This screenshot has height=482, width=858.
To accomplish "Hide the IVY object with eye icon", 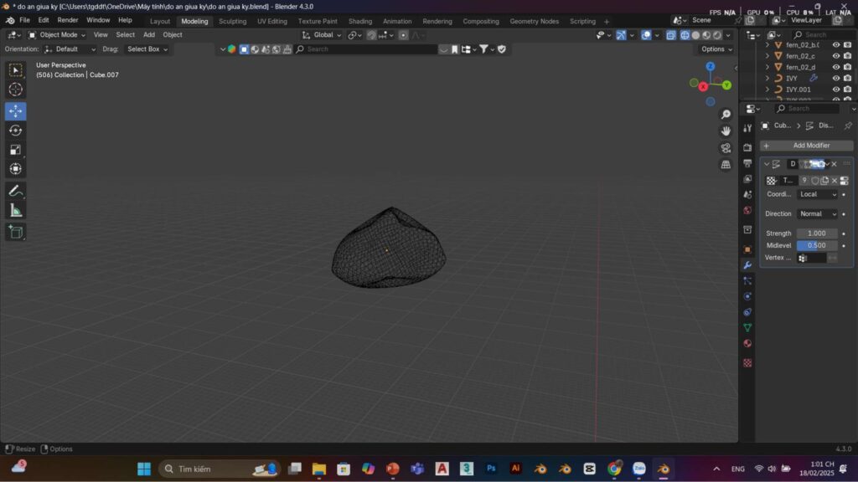I will [x=835, y=79].
